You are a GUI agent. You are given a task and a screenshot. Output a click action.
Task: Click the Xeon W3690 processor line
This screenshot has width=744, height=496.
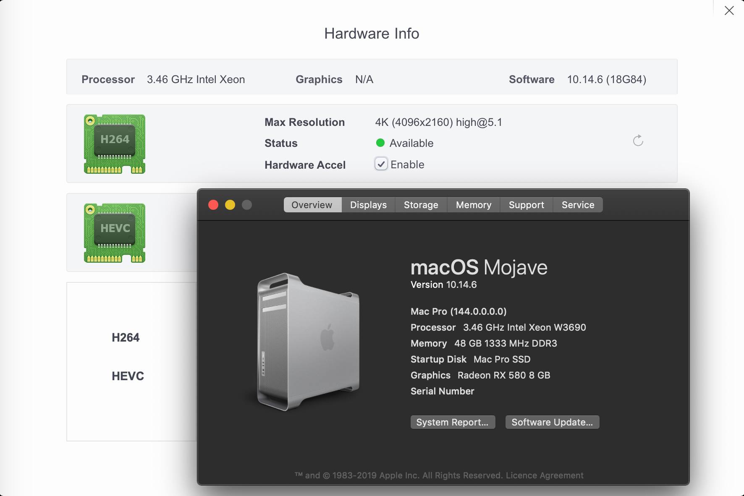(498, 327)
